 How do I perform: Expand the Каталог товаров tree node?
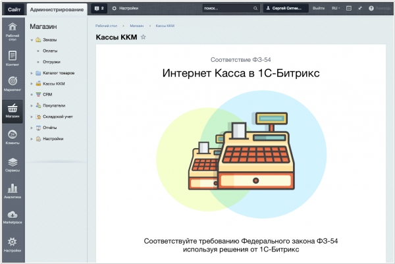[31, 73]
